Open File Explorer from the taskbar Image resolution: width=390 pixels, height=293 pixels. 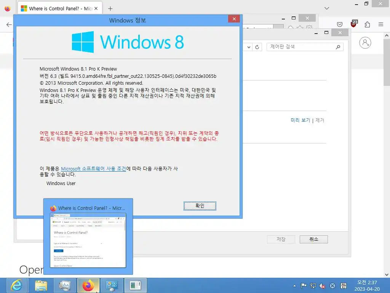tap(41, 285)
